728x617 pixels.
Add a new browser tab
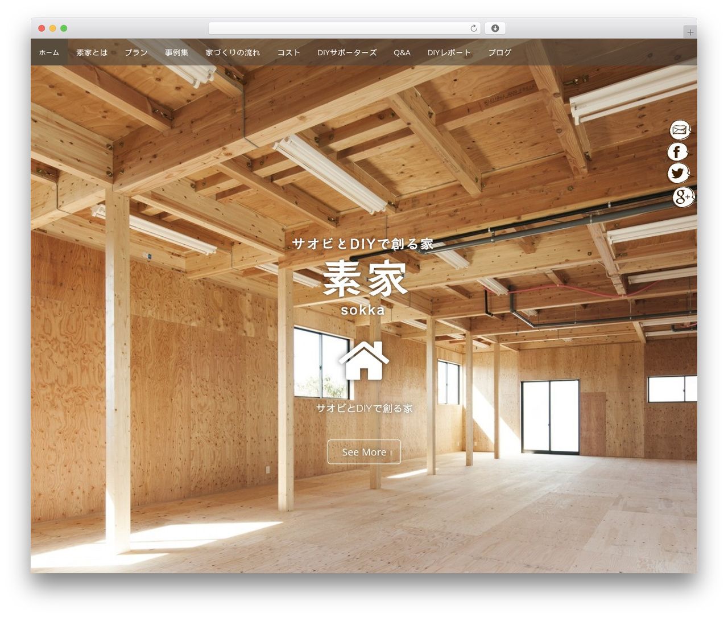coord(690,32)
